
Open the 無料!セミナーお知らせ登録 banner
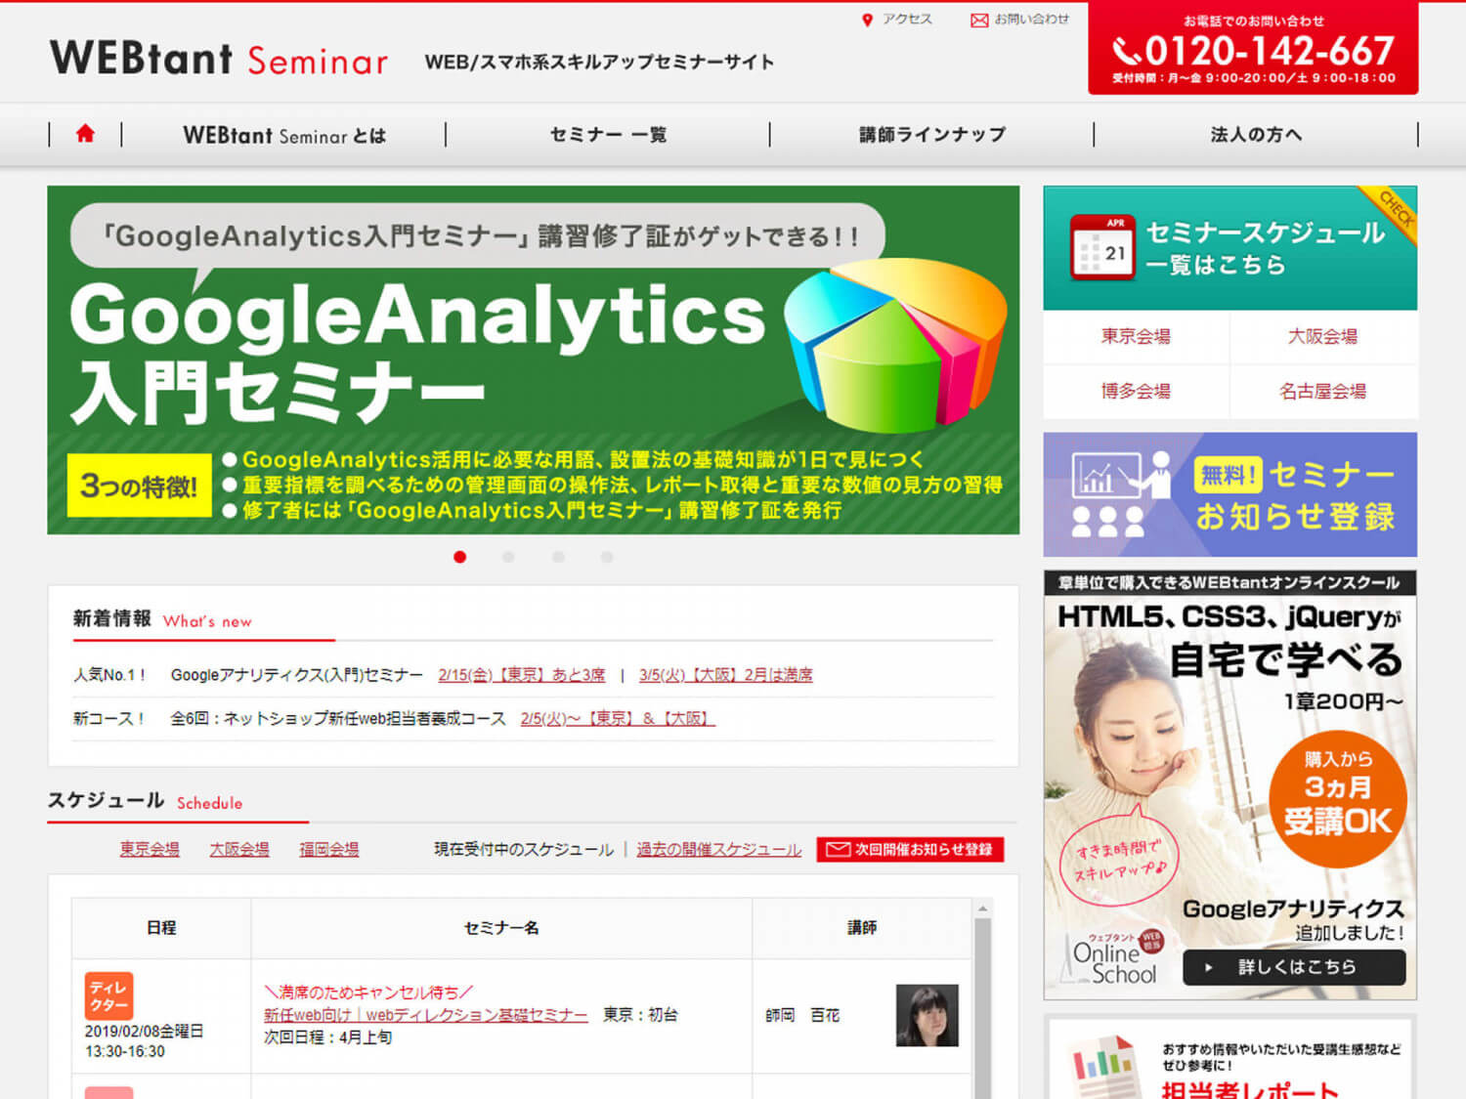[x=1230, y=494]
